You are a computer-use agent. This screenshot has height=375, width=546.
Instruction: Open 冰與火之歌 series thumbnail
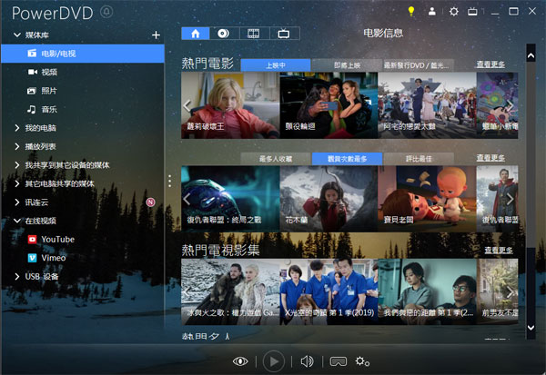pos(230,292)
